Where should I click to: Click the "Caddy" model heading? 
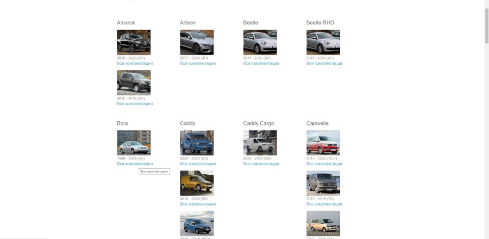click(188, 123)
